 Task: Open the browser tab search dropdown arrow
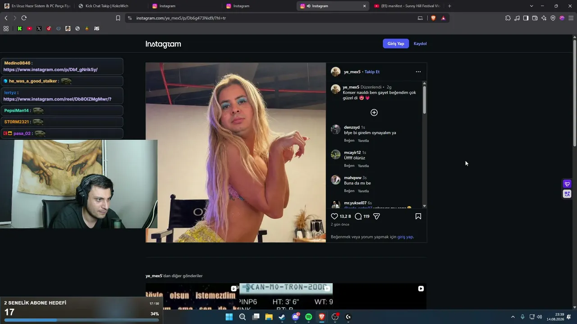[x=531, y=6]
